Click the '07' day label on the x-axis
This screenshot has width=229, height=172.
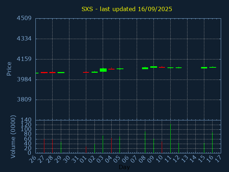(x=133, y=159)
